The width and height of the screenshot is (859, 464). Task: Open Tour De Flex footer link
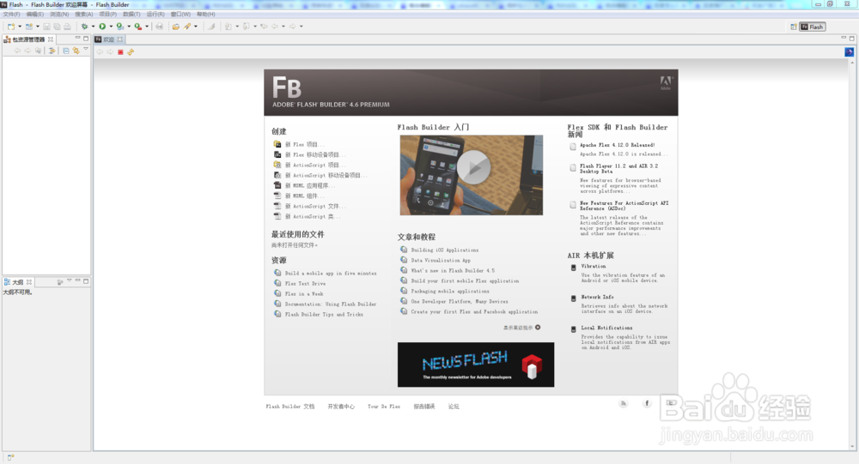click(384, 407)
